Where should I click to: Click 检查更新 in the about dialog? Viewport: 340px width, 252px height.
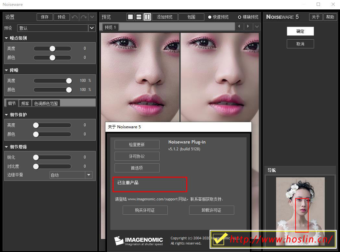[137, 145]
